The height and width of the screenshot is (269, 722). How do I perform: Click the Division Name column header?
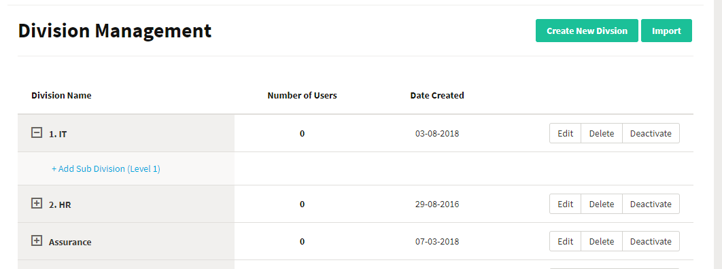(x=61, y=96)
